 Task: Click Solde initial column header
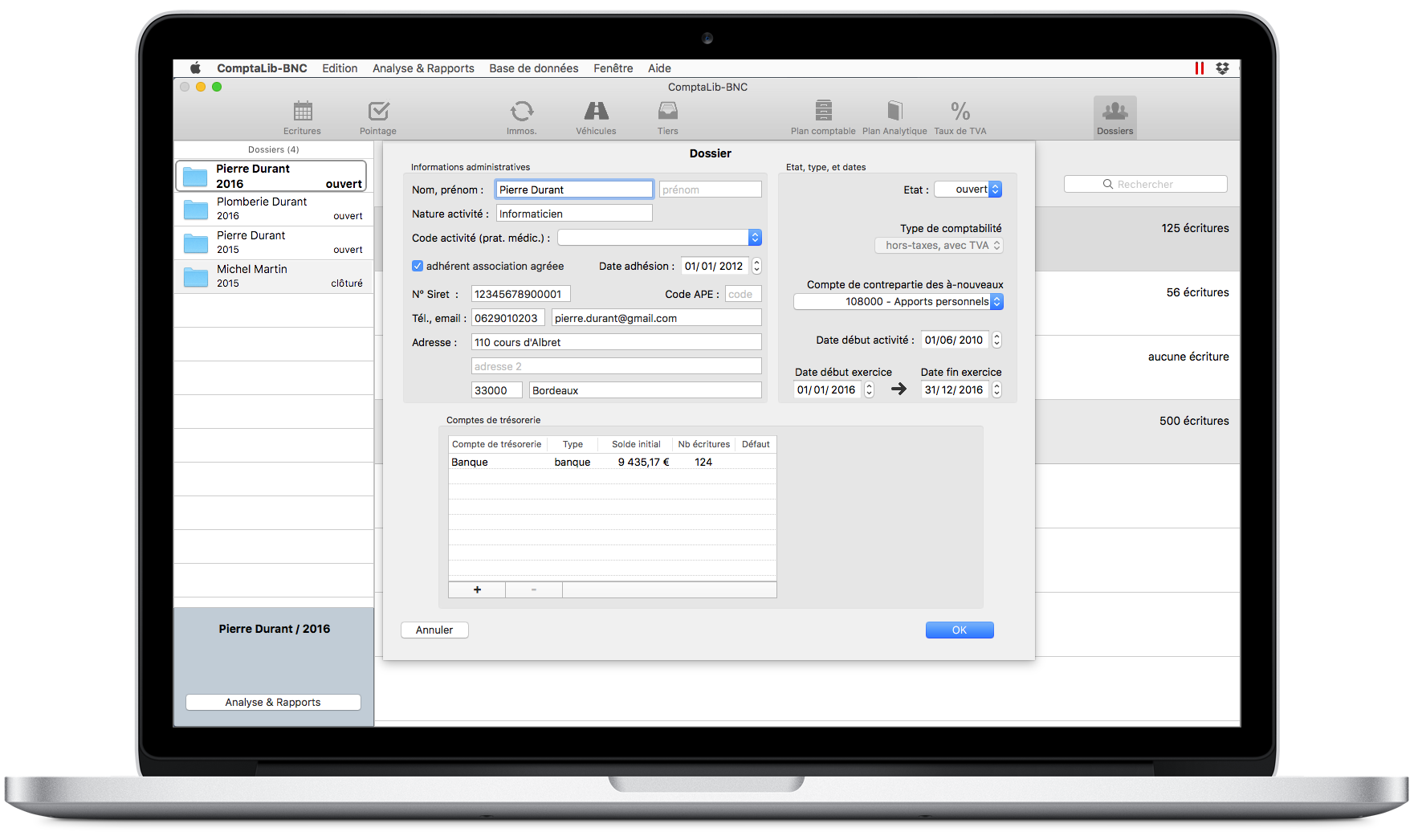point(636,444)
